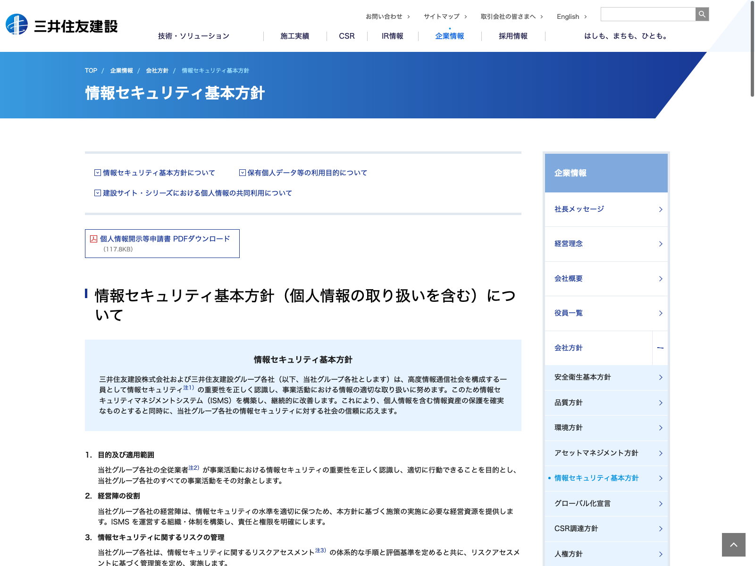Click the scroll-to-top arrow button
Viewport: 755px width, 566px height.
733,545
